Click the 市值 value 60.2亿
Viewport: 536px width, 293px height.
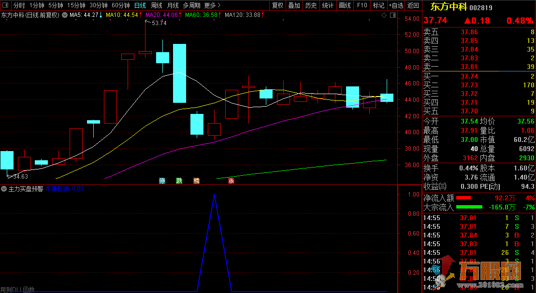(x=524, y=140)
